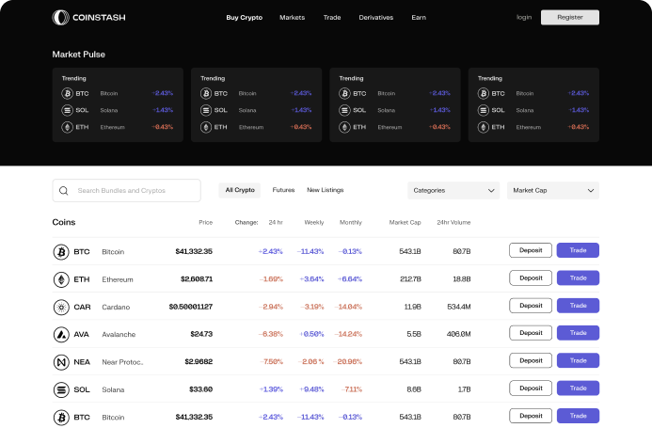The image size is (652, 444).
Task: Click the Price column header
Action: (205, 222)
